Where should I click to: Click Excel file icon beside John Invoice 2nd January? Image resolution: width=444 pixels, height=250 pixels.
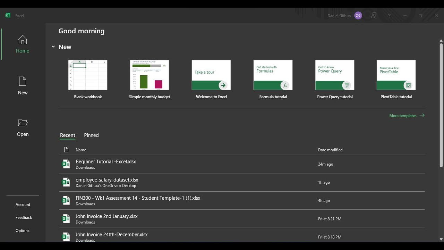[66, 219]
